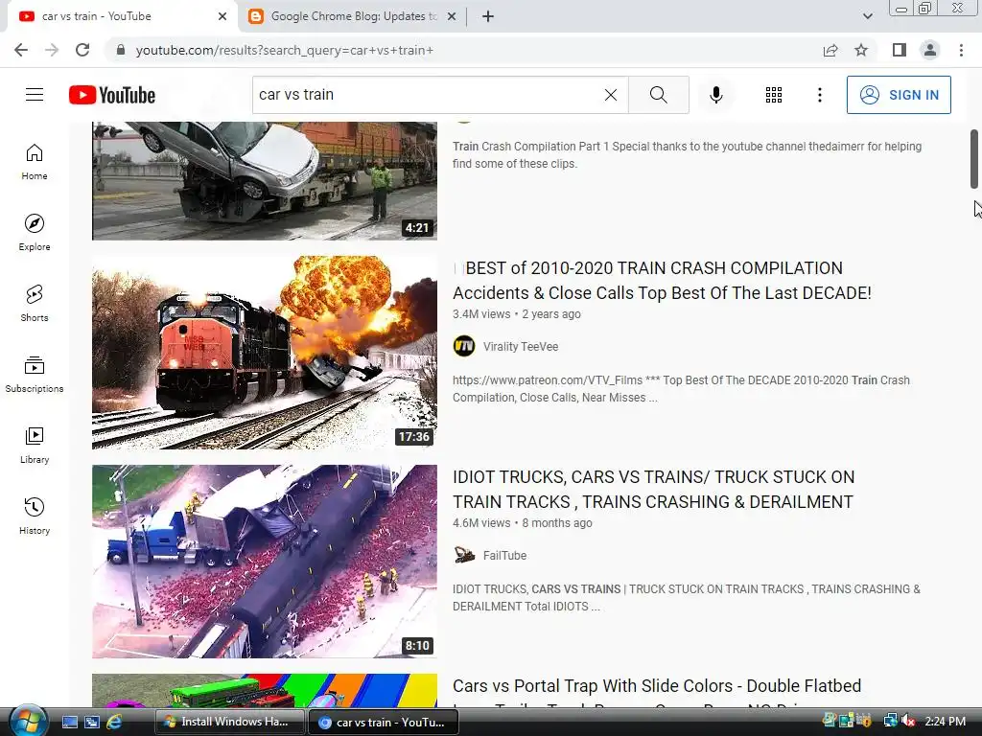Image resolution: width=982 pixels, height=736 pixels.
Task: Open Chrome profile avatar menu
Action: pos(930,50)
